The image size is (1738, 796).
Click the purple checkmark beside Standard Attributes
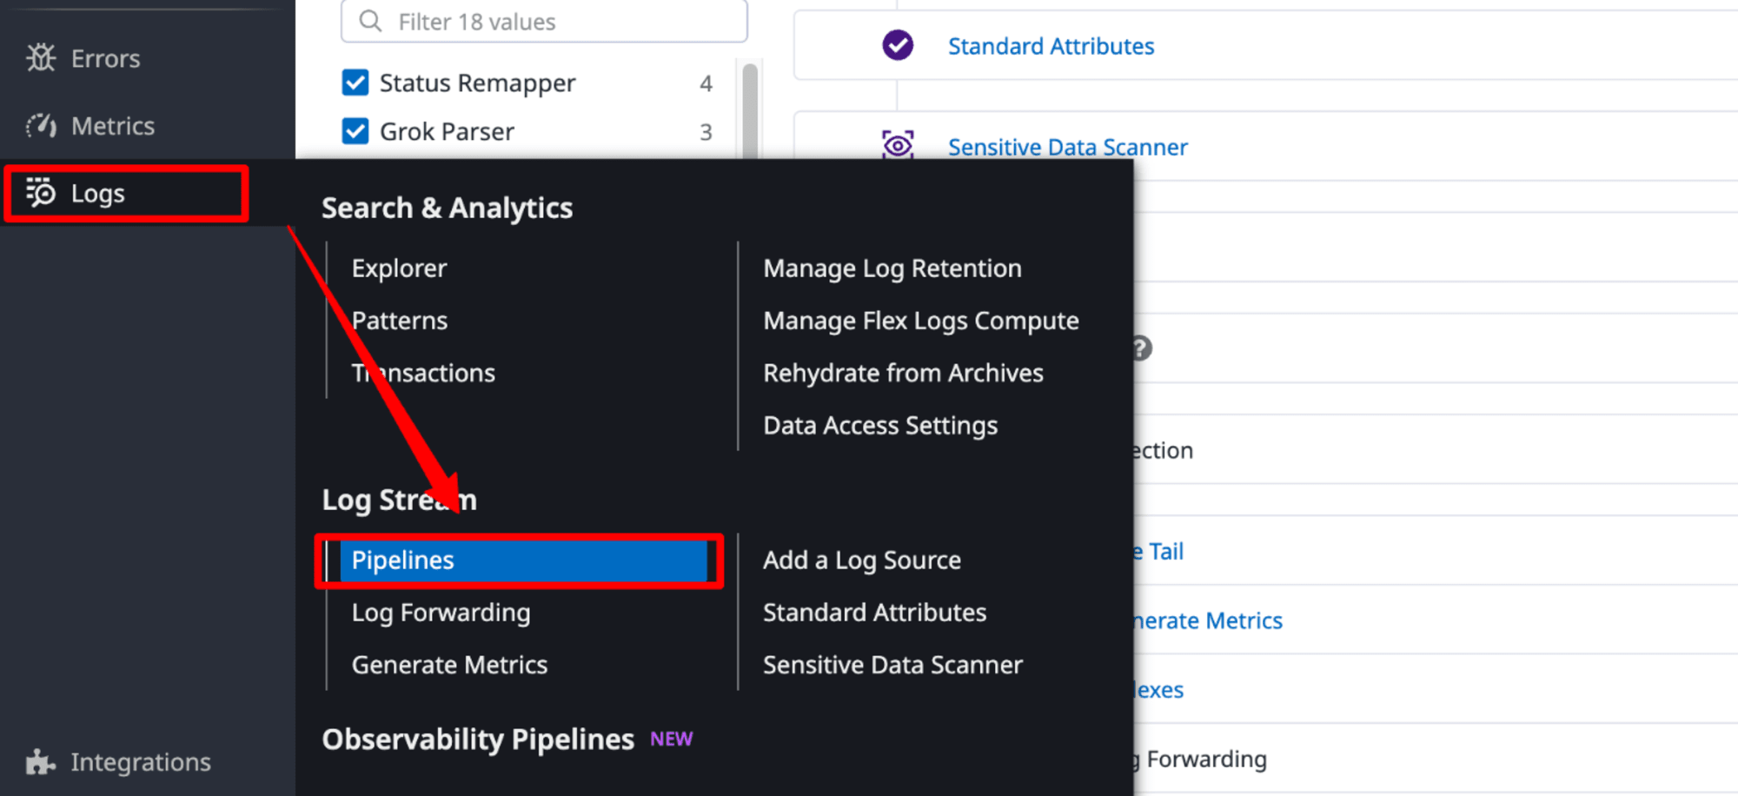tap(898, 44)
